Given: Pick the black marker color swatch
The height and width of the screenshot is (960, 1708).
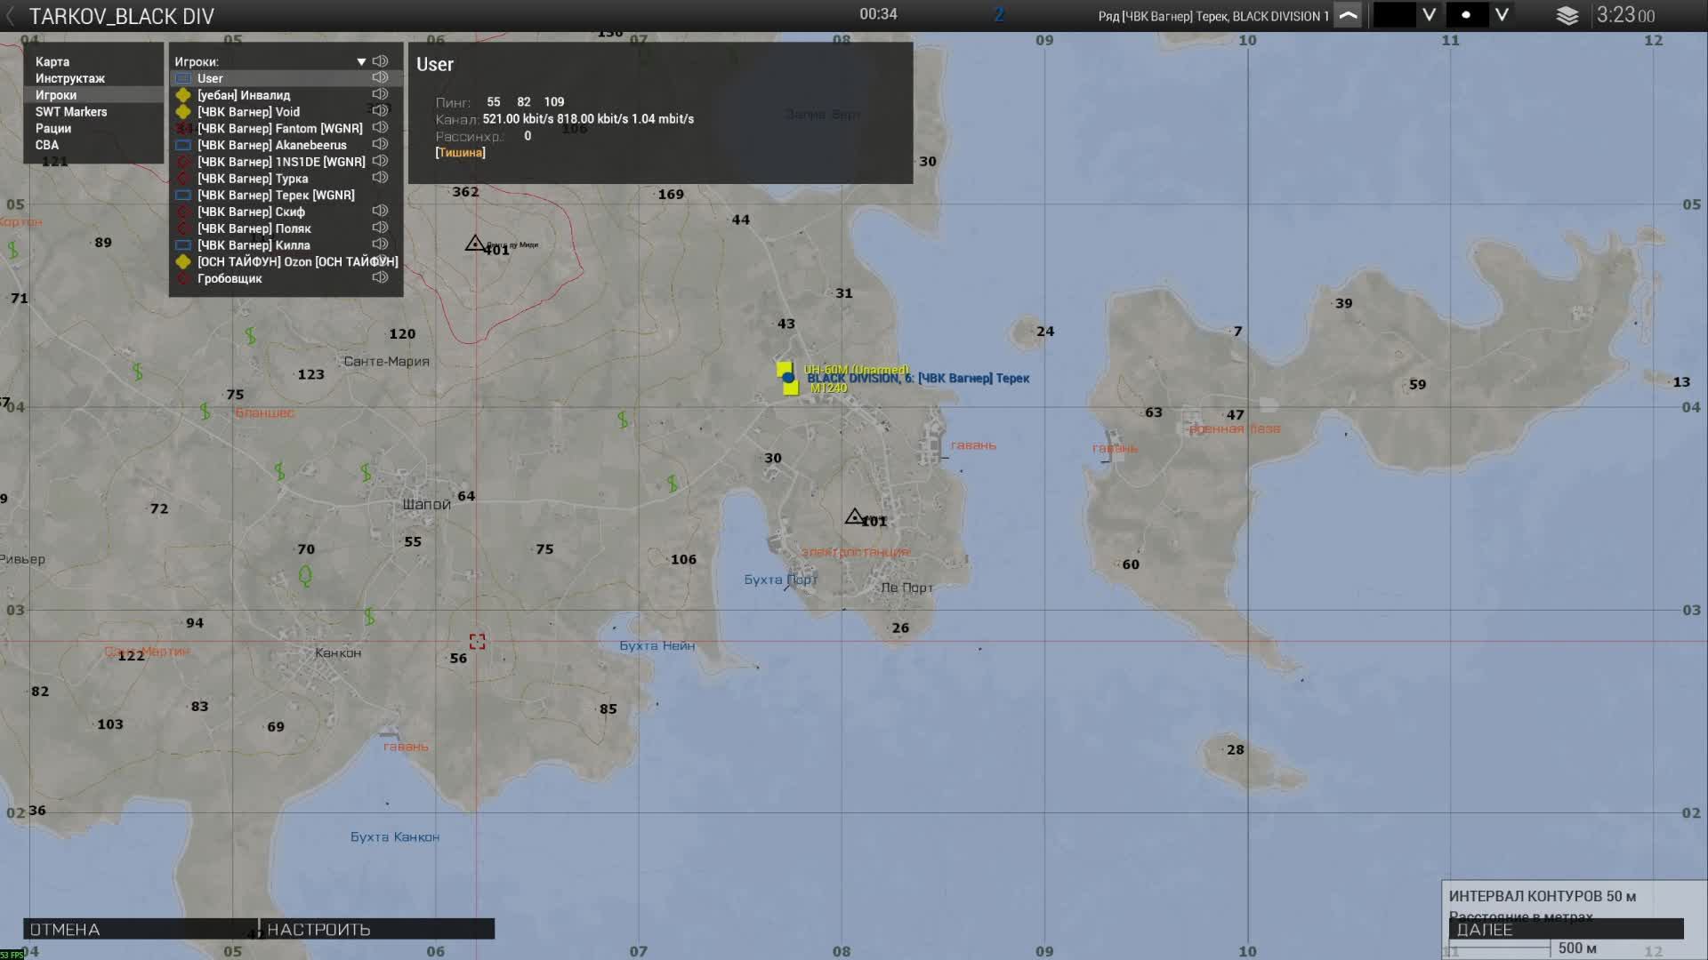Looking at the screenshot, I should click(x=1394, y=15).
